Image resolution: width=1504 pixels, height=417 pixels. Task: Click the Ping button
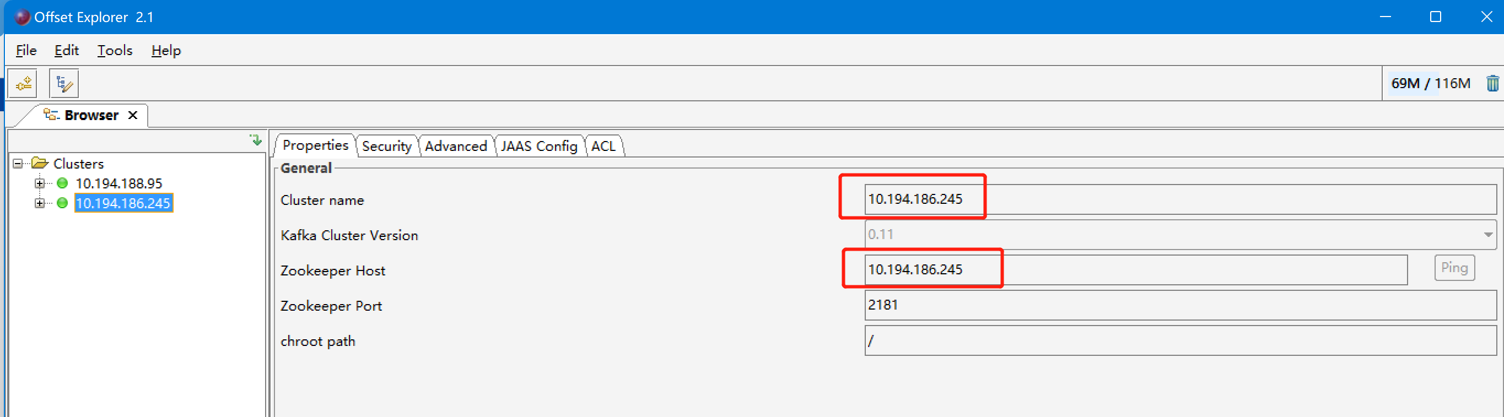coord(1454,268)
